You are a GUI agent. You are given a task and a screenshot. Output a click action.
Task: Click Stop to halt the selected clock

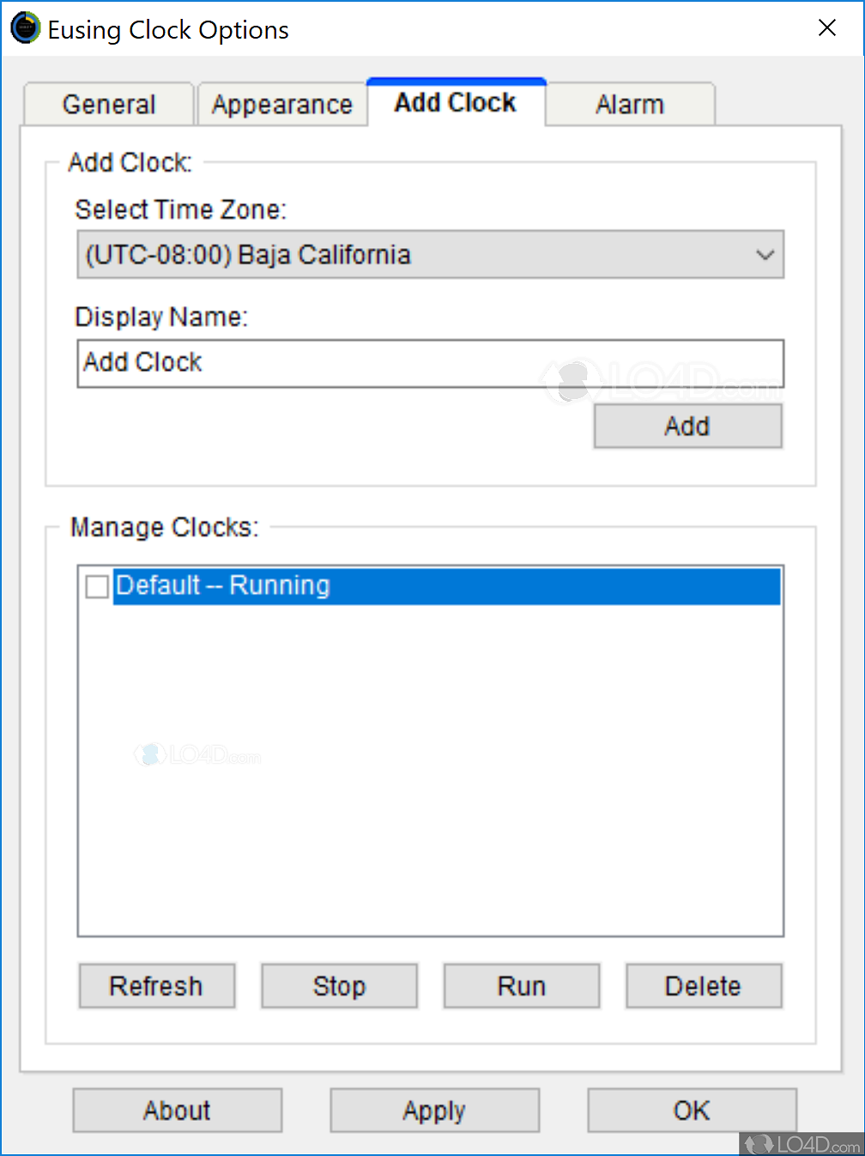pyautogui.click(x=339, y=985)
